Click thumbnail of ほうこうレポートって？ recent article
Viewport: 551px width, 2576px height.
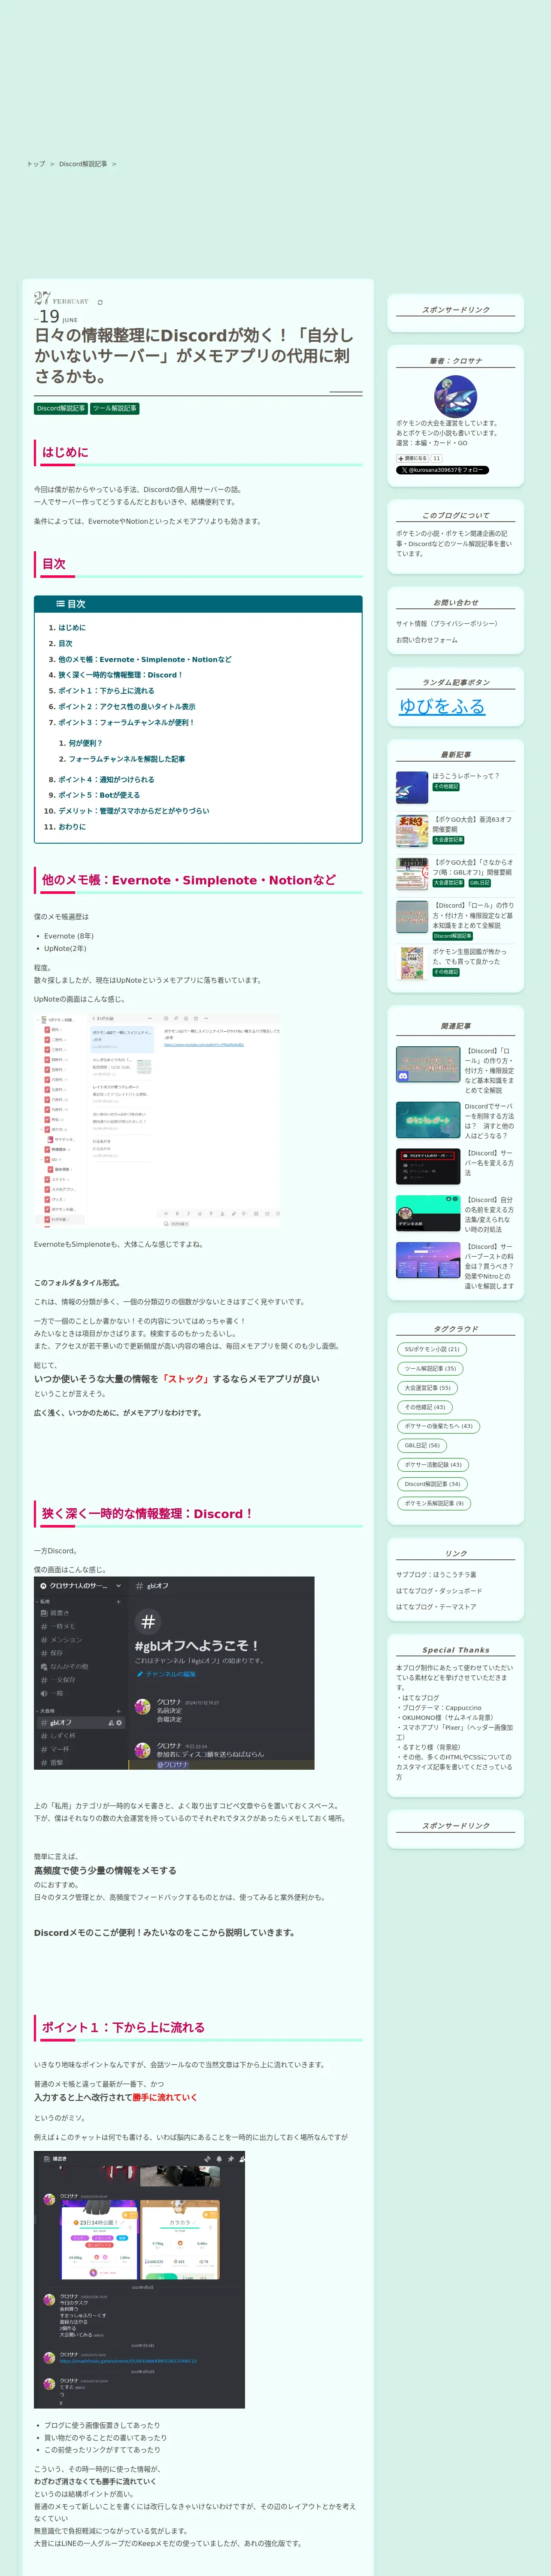click(412, 787)
